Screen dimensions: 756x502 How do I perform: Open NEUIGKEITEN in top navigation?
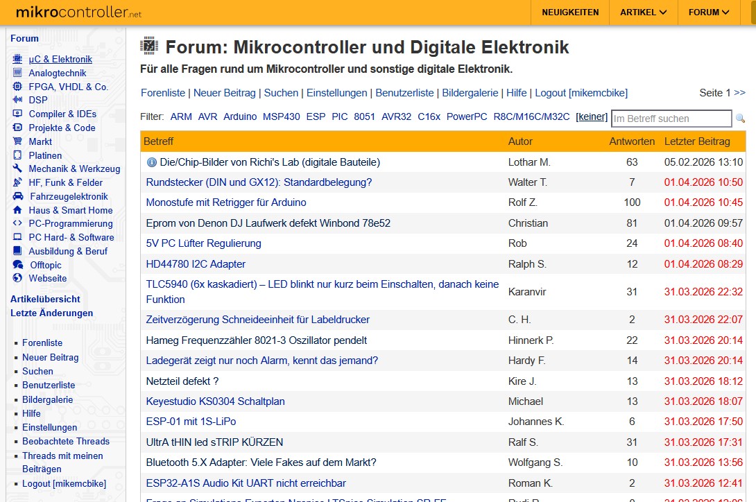pyautogui.click(x=569, y=12)
